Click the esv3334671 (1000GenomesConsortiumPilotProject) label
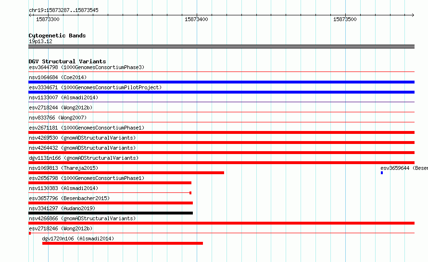Viewport: 428px width, 262px height. coord(95,87)
